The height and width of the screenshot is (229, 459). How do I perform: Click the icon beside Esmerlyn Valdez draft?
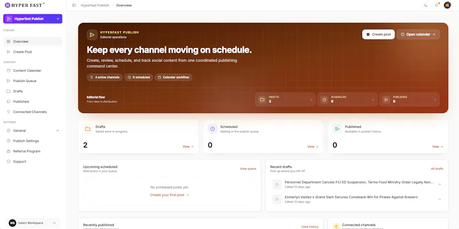point(277,199)
